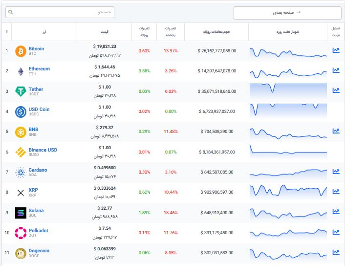
Task: Open the XRP name link
Action: [x=33, y=190]
